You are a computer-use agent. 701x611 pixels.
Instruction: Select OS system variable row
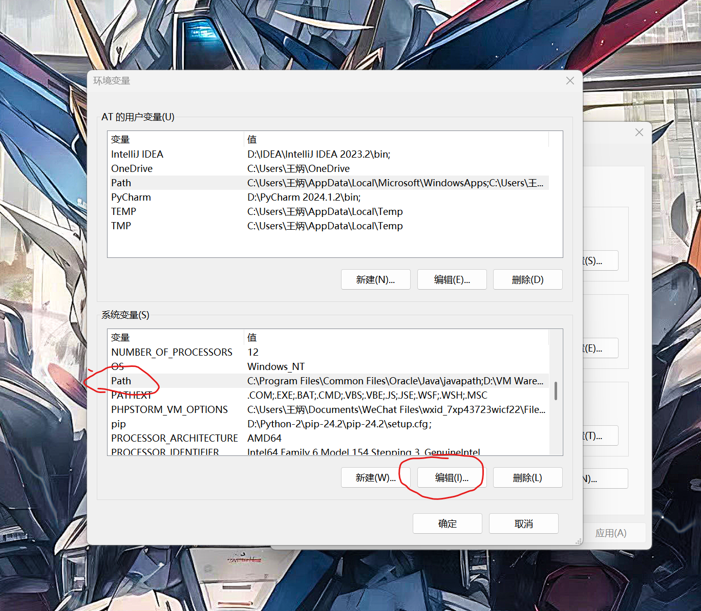pos(328,366)
